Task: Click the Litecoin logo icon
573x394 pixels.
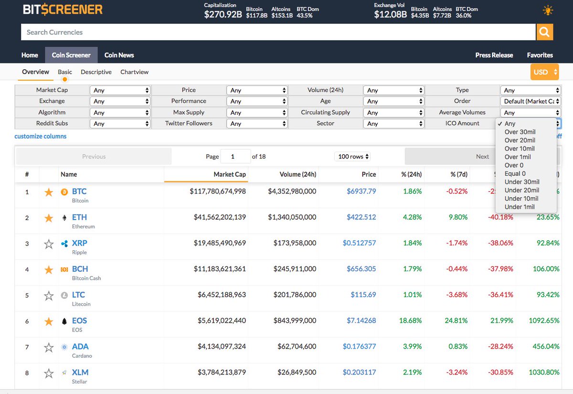Action: [x=64, y=295]
